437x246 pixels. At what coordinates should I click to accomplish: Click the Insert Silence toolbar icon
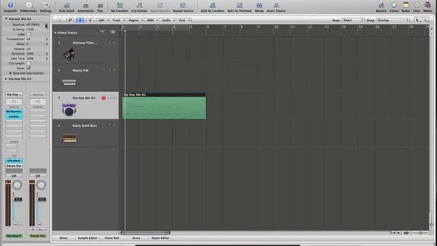click(x=276, y=5)
